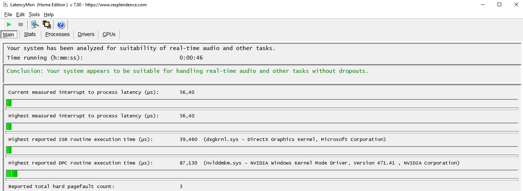Click the grey stop monitor icon

[21, 25]
